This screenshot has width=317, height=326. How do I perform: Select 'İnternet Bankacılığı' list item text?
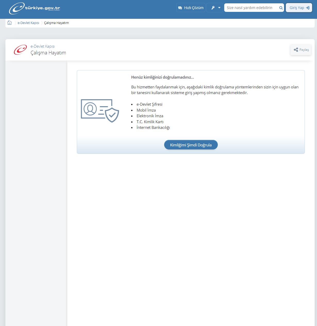153,128
